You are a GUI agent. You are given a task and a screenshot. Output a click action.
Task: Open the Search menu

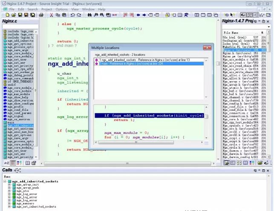[x=32, y=9]
